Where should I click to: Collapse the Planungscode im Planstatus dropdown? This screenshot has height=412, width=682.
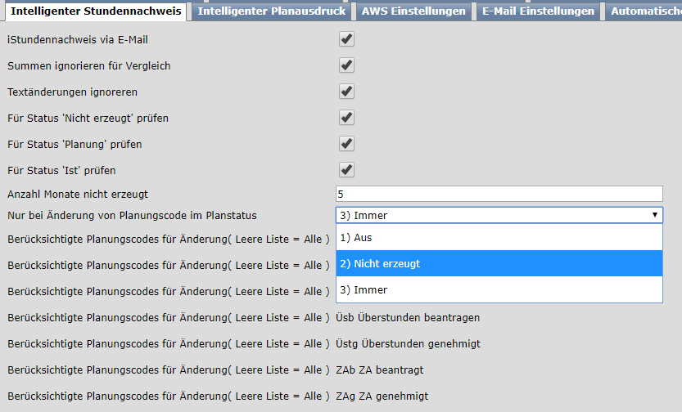pyautogui.click(x=499, y=215)
